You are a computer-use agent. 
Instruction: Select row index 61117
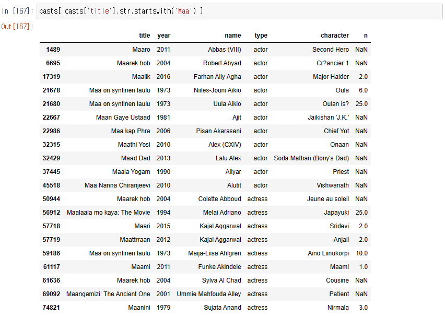point(51,267)
